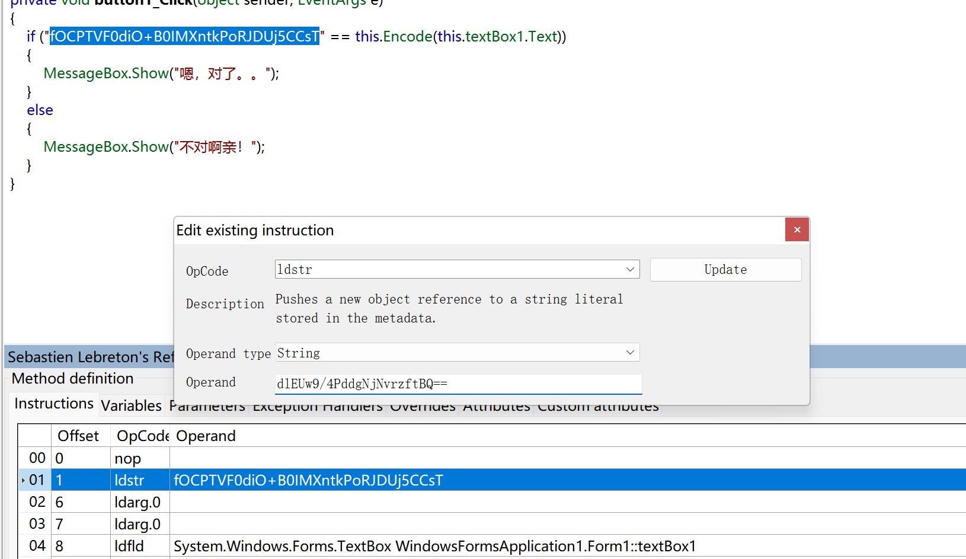
Task: Click the ldstr Description text
Action: click(449, 308)
